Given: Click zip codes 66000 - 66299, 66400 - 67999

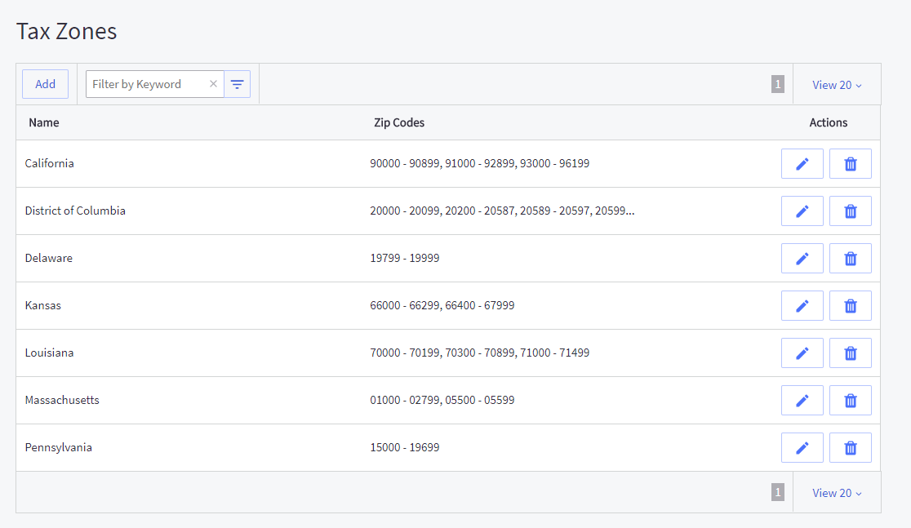Looking at the screenshot, I should [x=442, y=305].
